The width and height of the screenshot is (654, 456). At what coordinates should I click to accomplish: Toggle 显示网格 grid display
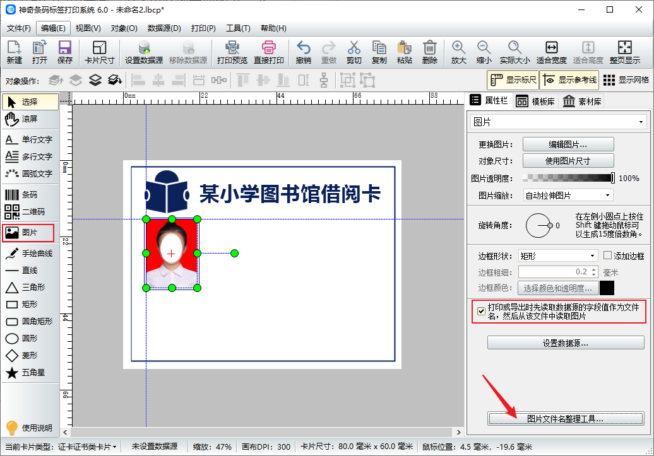(626, 80)
